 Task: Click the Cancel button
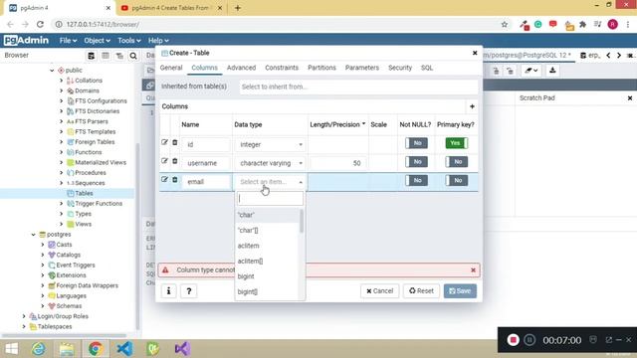click(379, 290)
